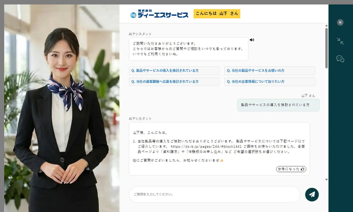Click the first AIアシスタント label above welcome message

[x=140, y=34]
